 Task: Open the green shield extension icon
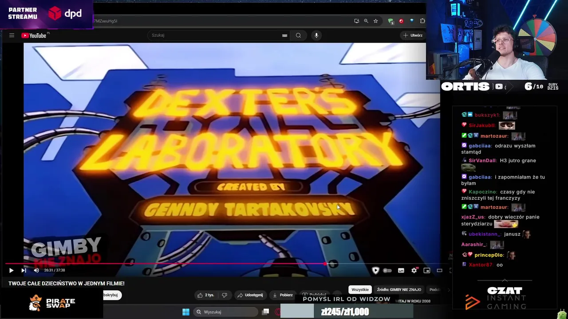tap(390, 21)
